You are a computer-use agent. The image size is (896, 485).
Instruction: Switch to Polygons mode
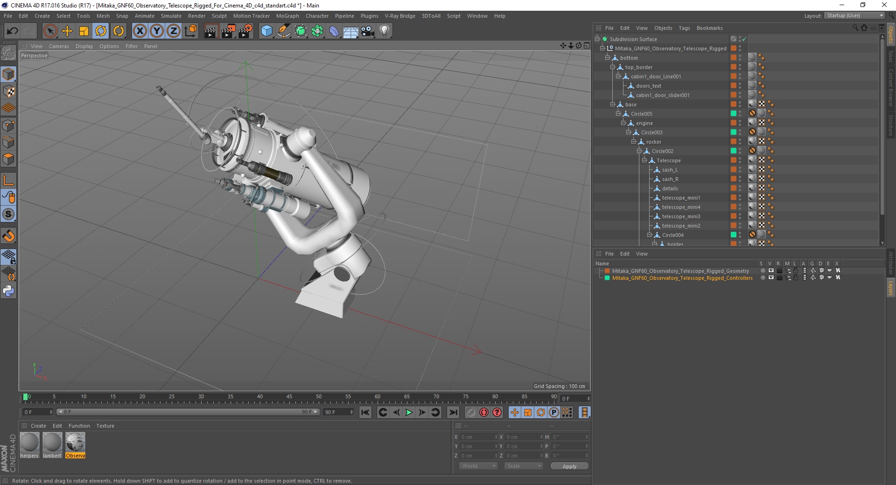(x=8, y=159)
